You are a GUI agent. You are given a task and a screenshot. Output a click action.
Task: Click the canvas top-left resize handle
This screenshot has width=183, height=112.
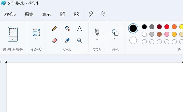6,62
